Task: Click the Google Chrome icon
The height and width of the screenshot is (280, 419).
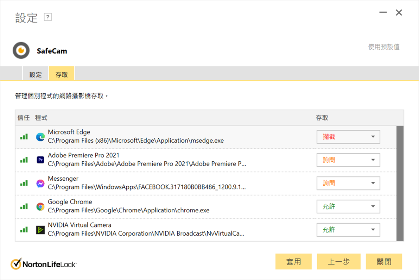Action: point(40,206)
